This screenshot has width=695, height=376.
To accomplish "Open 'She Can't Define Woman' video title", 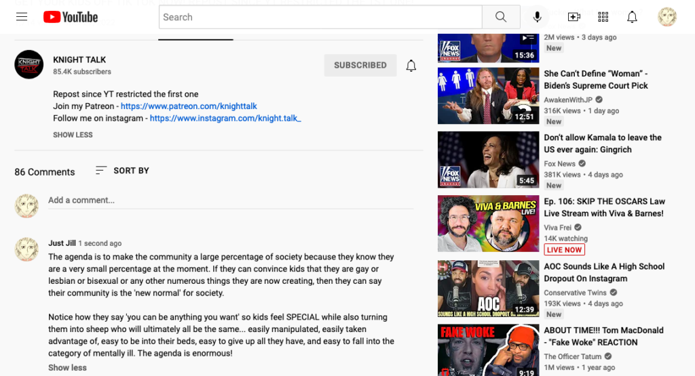I will (x=596, y=80).
